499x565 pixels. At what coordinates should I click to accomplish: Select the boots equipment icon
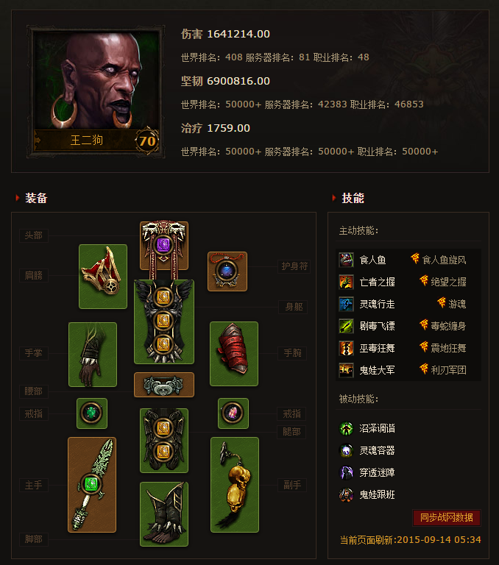(164, 514)
